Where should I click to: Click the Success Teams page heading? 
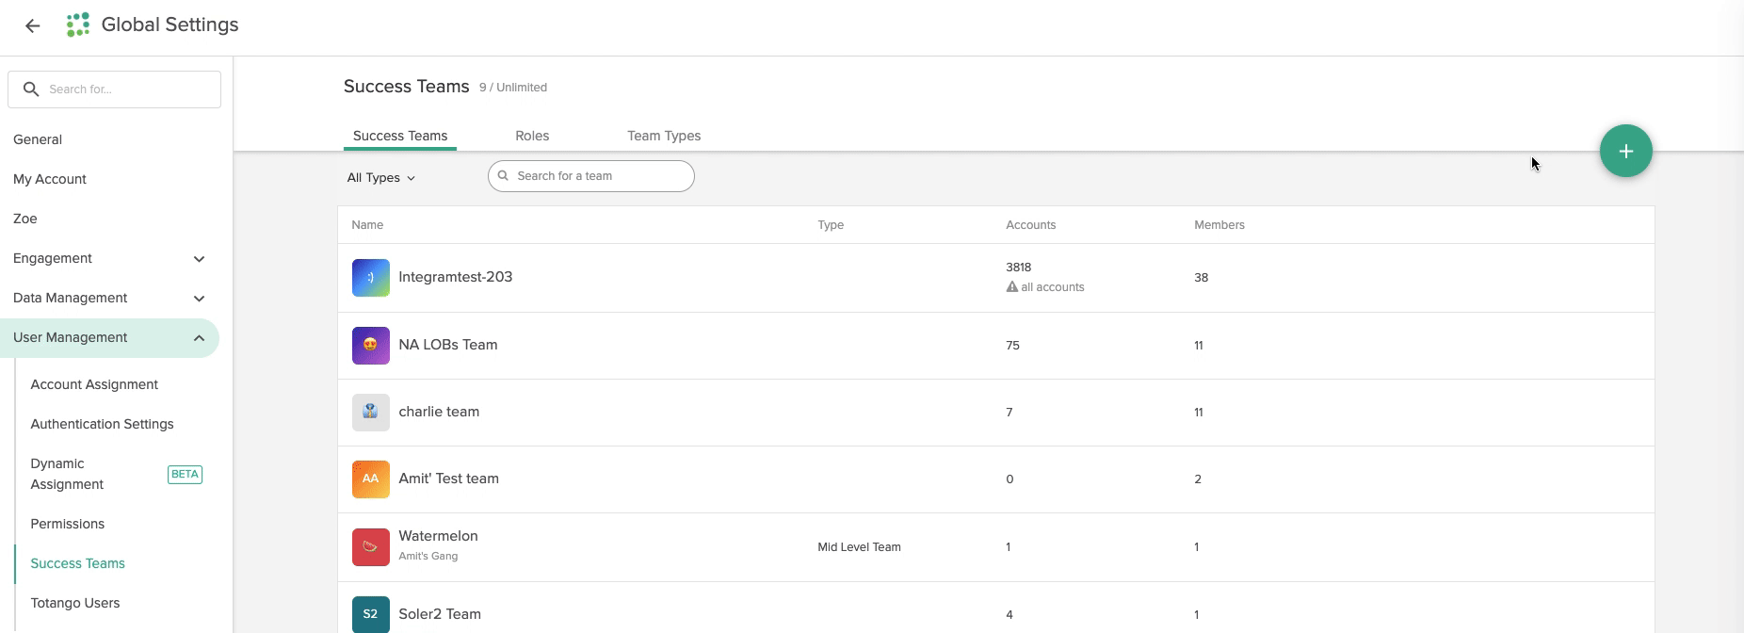[407, 87]
